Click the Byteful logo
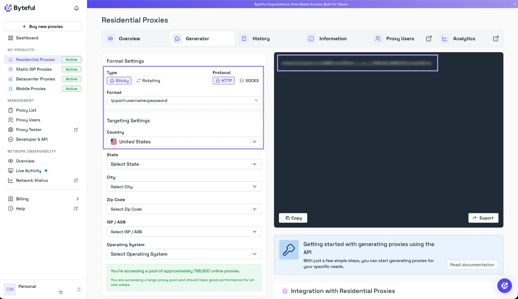The image size is (518, 299). (x=20, y=8)
